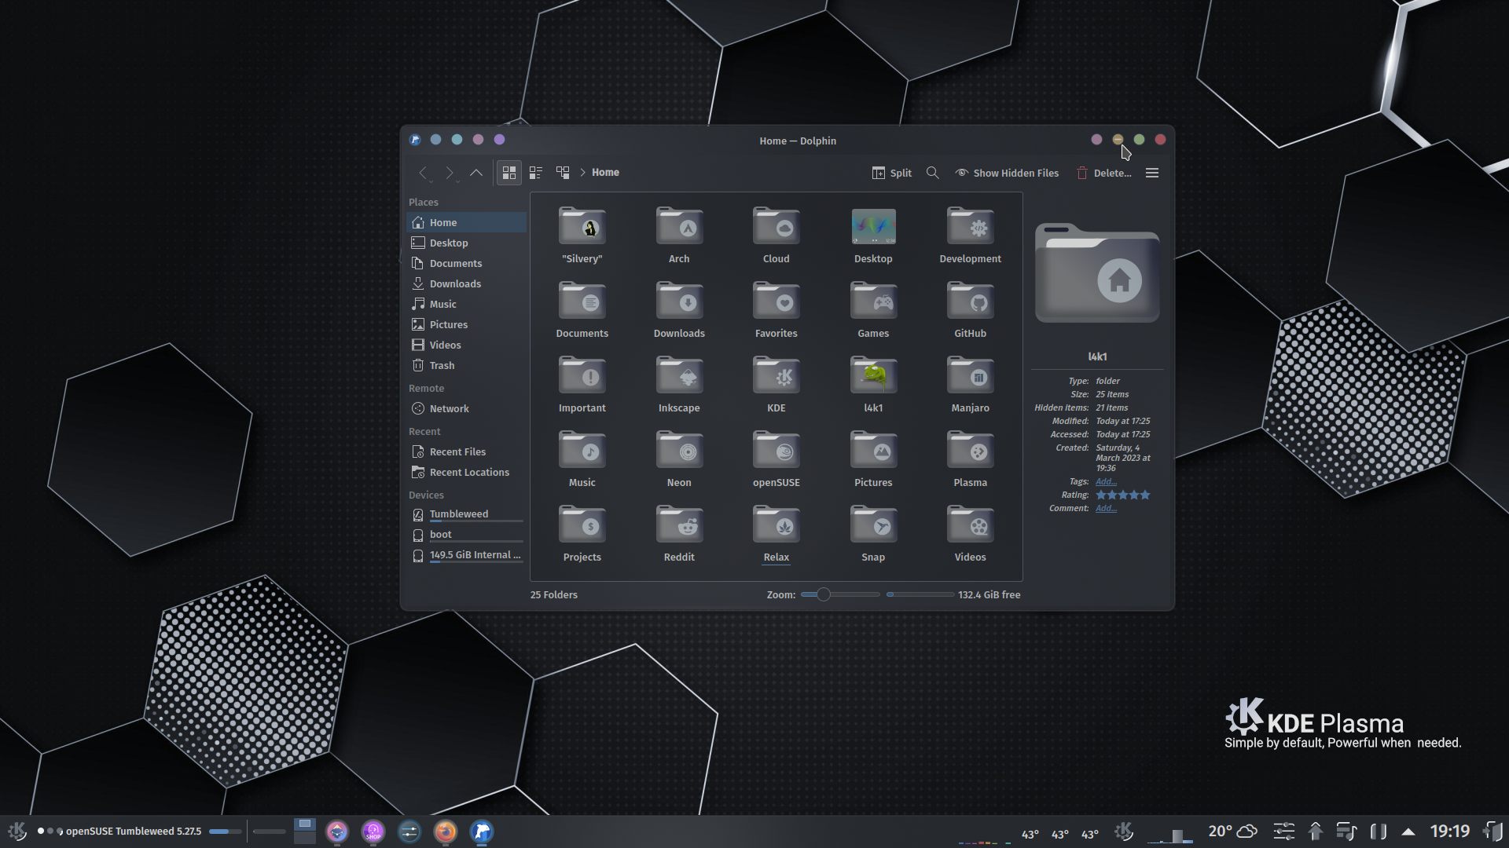Open Videos from Places sidebar

click(467, 345)
